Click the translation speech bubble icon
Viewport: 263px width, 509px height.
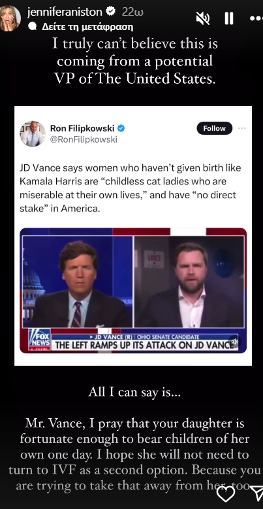coord(33,26)
